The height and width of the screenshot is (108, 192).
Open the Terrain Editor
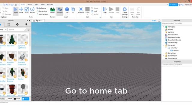pos(52,10)
